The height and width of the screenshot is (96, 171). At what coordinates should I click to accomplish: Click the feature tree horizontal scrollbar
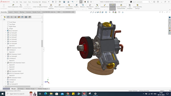click(17, 86)
